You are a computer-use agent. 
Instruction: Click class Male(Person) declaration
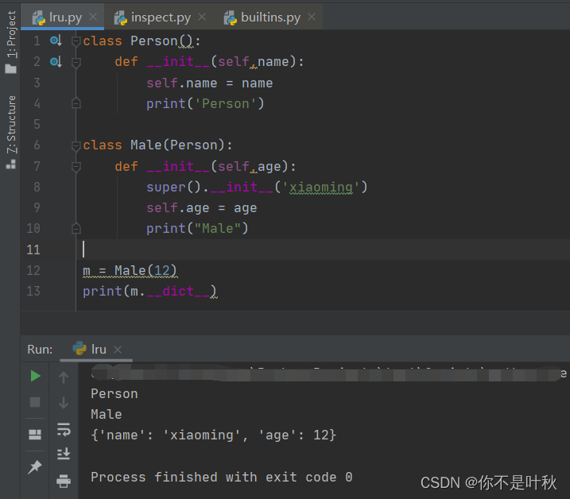(157, 145)
